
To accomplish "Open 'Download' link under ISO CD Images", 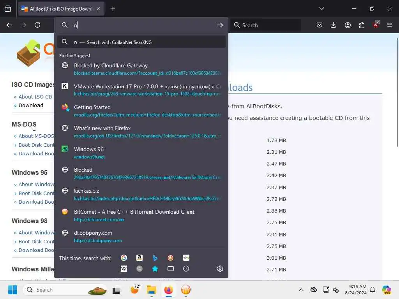I will point(31,105).
